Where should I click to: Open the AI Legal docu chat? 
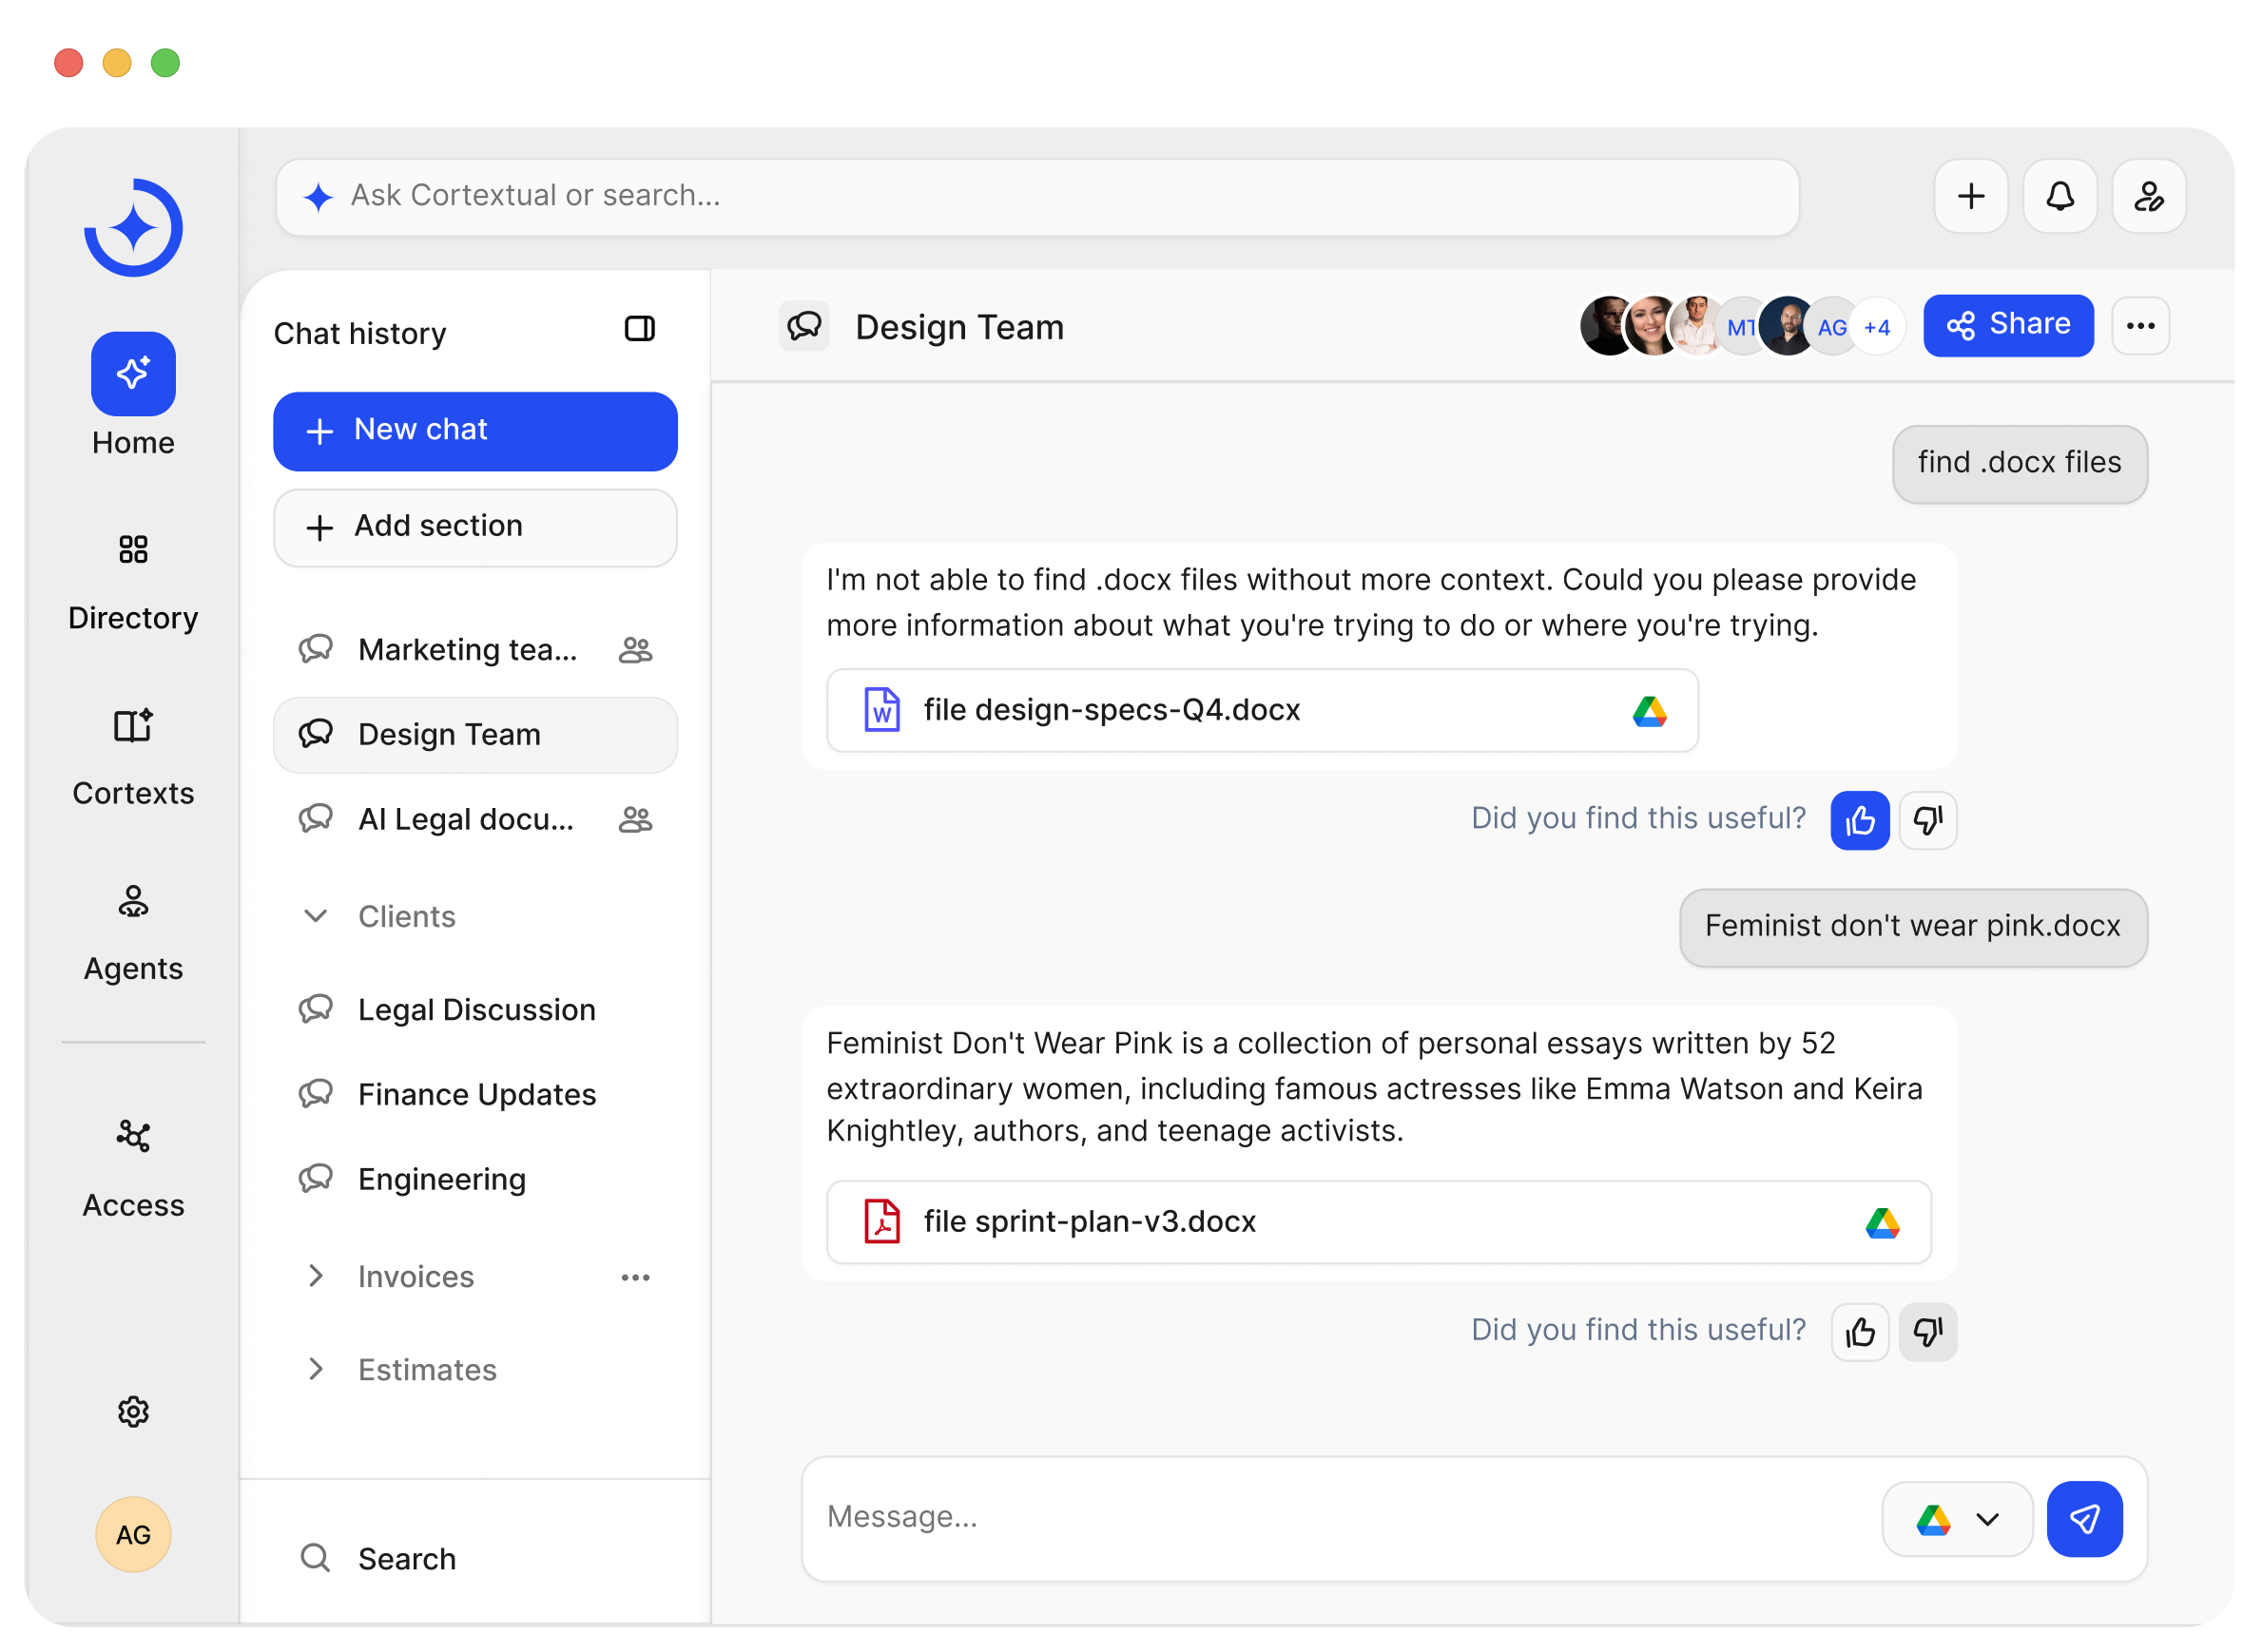(x=475, y=820)
